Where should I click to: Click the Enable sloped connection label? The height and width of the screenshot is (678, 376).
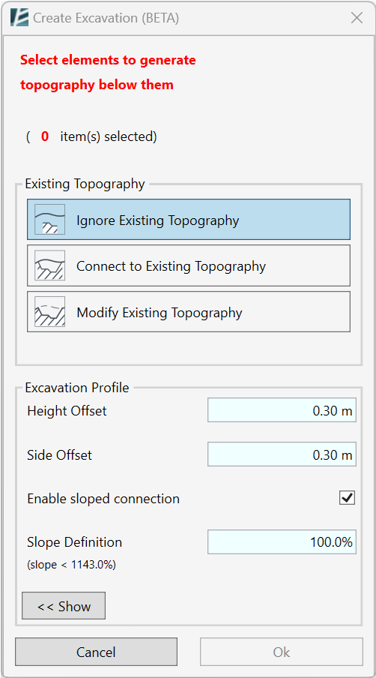point(103,499)
